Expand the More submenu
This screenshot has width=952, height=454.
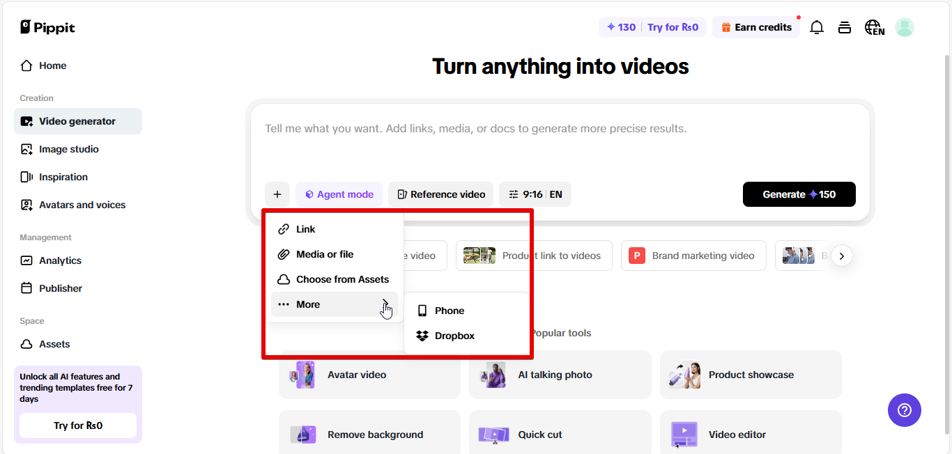(x=308, y=304)
